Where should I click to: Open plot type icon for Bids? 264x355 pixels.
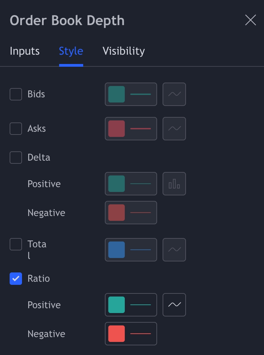pyautogui.click(x=174, y=94)
